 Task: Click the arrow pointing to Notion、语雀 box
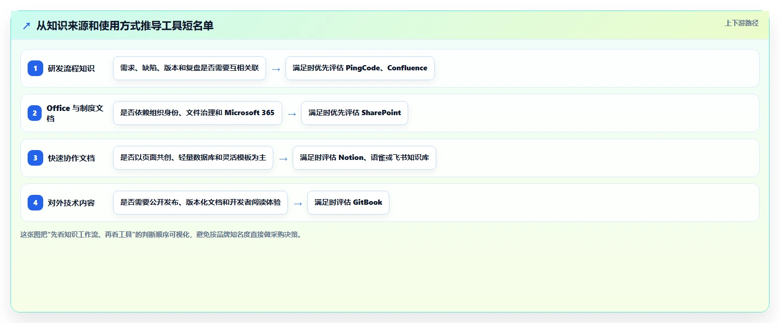click(x=283, y=158)
